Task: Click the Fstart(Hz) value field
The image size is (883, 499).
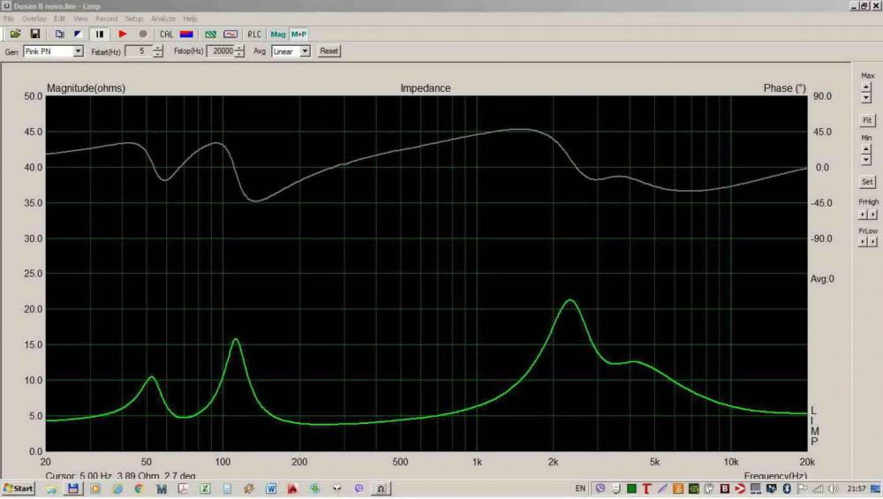Action: coord(139,51)
